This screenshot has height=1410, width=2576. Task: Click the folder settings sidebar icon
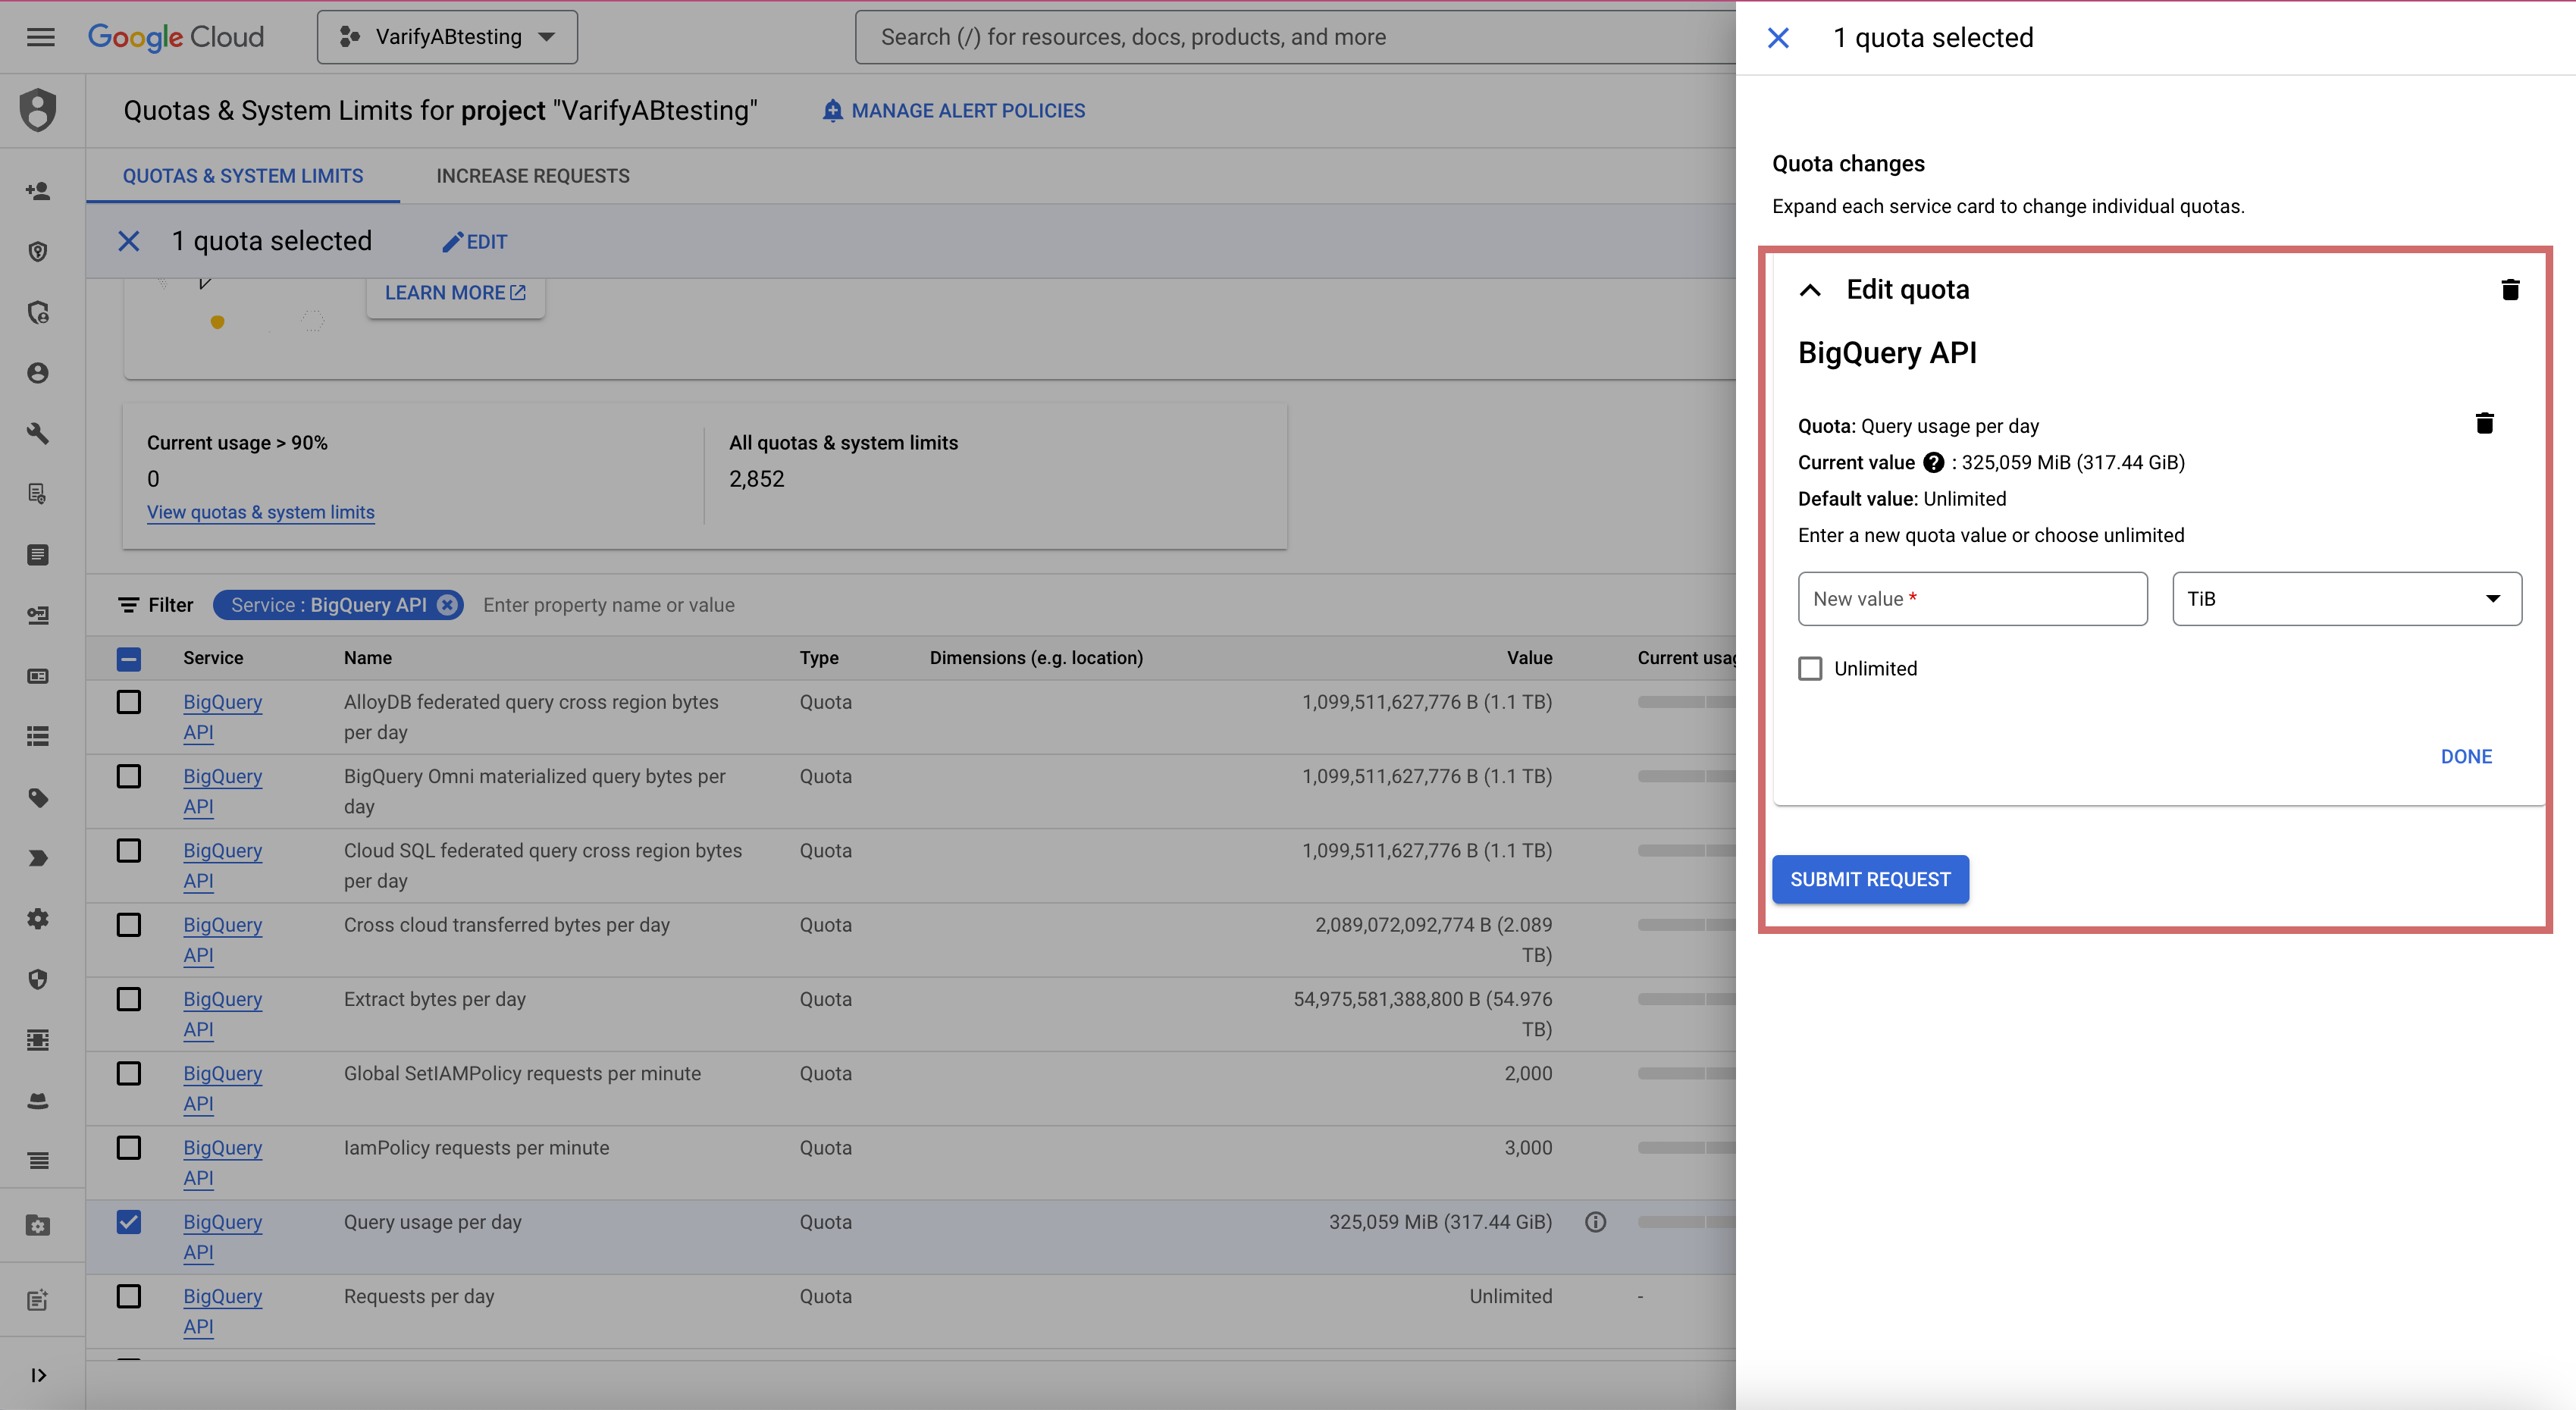pyautogui.click(x=38, y=1225)
